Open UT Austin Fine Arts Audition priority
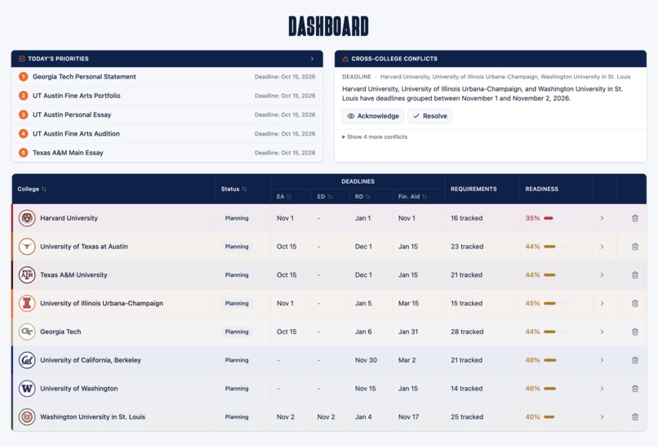Viewport: 658px width, 446px height. tap(167, 133)
